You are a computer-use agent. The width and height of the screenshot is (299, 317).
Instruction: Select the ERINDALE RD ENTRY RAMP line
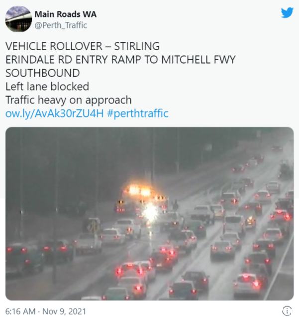(120, 60)
